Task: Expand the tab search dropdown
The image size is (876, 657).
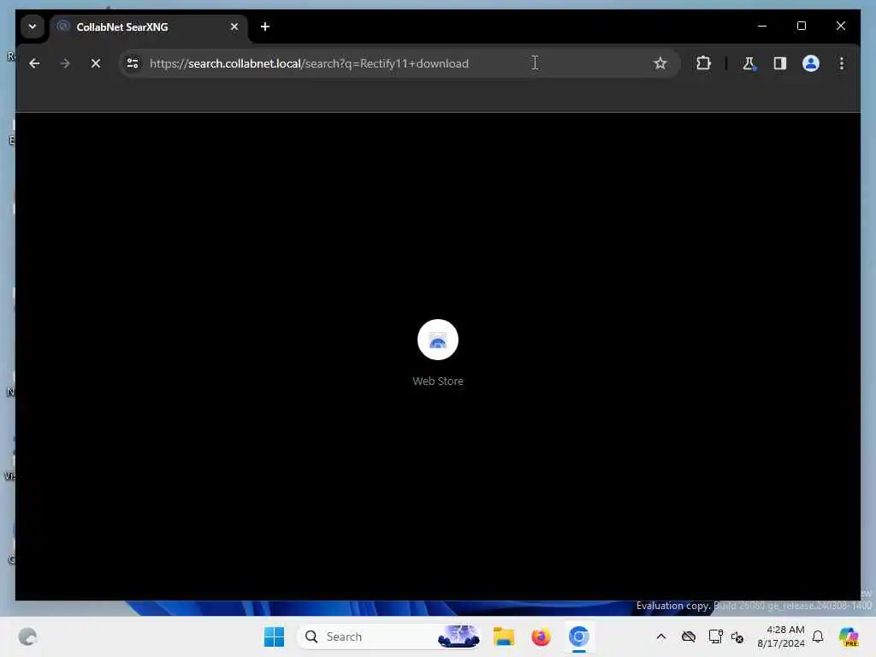Action: 33,27
